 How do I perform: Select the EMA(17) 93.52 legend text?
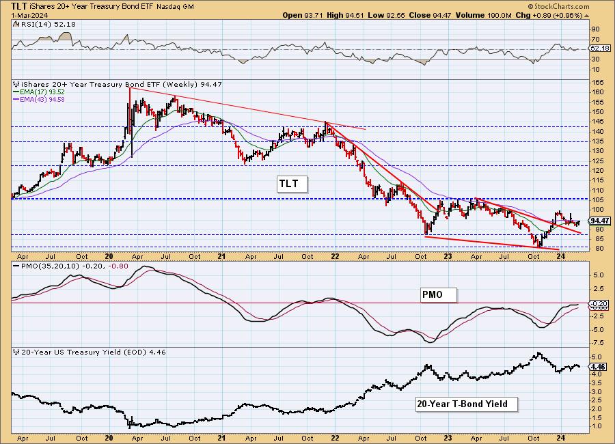[42, 92]
